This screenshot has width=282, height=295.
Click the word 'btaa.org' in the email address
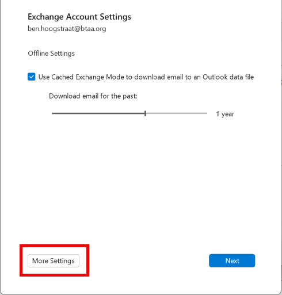[93, 29]
